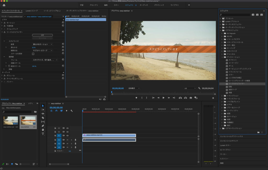Step back one frame in Program monitor
Screen dimensions: 268x170
[x=158, y=98]
